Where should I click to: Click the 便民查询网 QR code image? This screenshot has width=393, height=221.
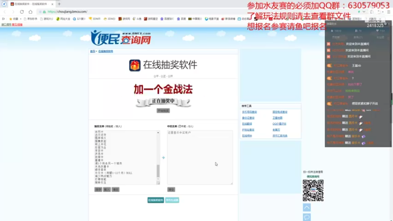click(x=313, y=191)
